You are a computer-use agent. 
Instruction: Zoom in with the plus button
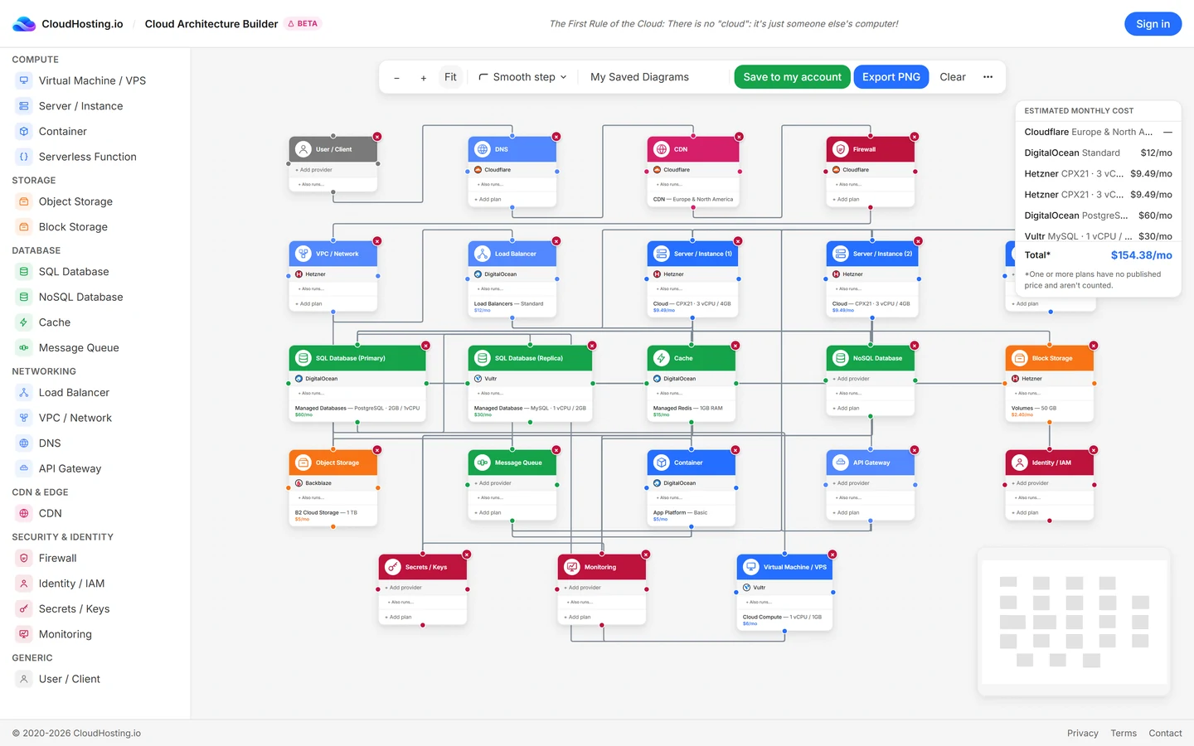[x=423, y=77]
